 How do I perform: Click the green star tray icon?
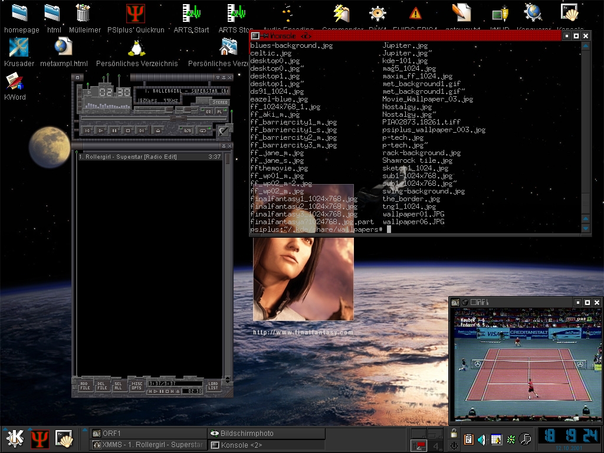coord(511,439)
